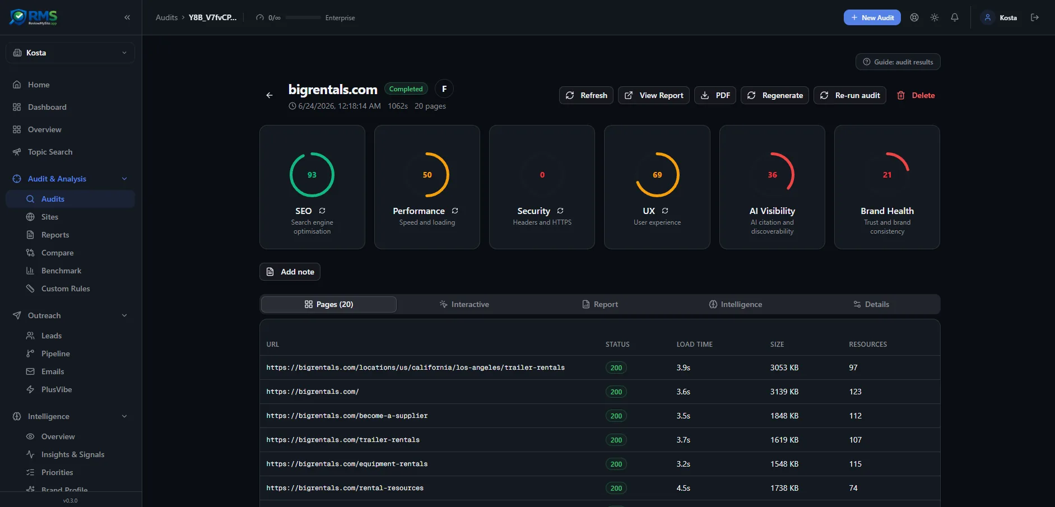The image size is (1055, 507).
Task: Switch to the Pages (20) tab
Action: 329,304
